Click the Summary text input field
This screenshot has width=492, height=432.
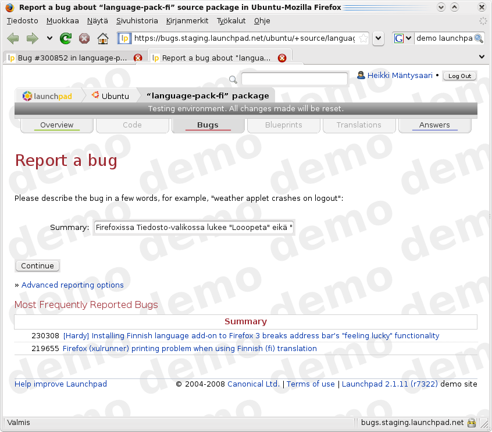tap(194, 228)
